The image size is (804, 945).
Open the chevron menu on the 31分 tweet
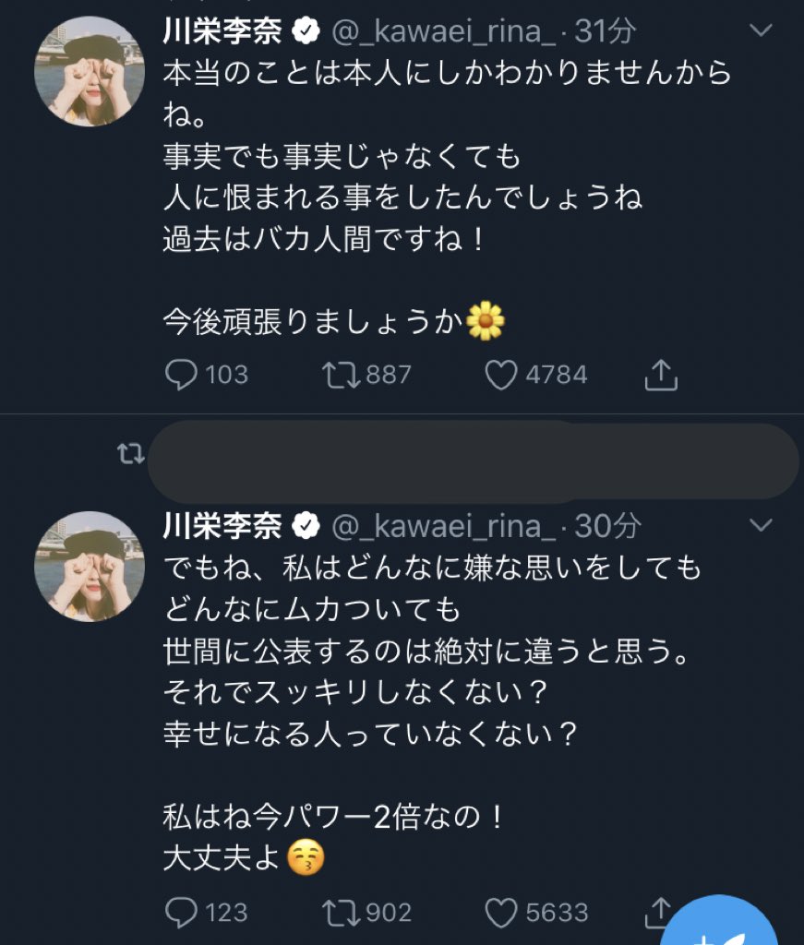click(x=762, y=31)
